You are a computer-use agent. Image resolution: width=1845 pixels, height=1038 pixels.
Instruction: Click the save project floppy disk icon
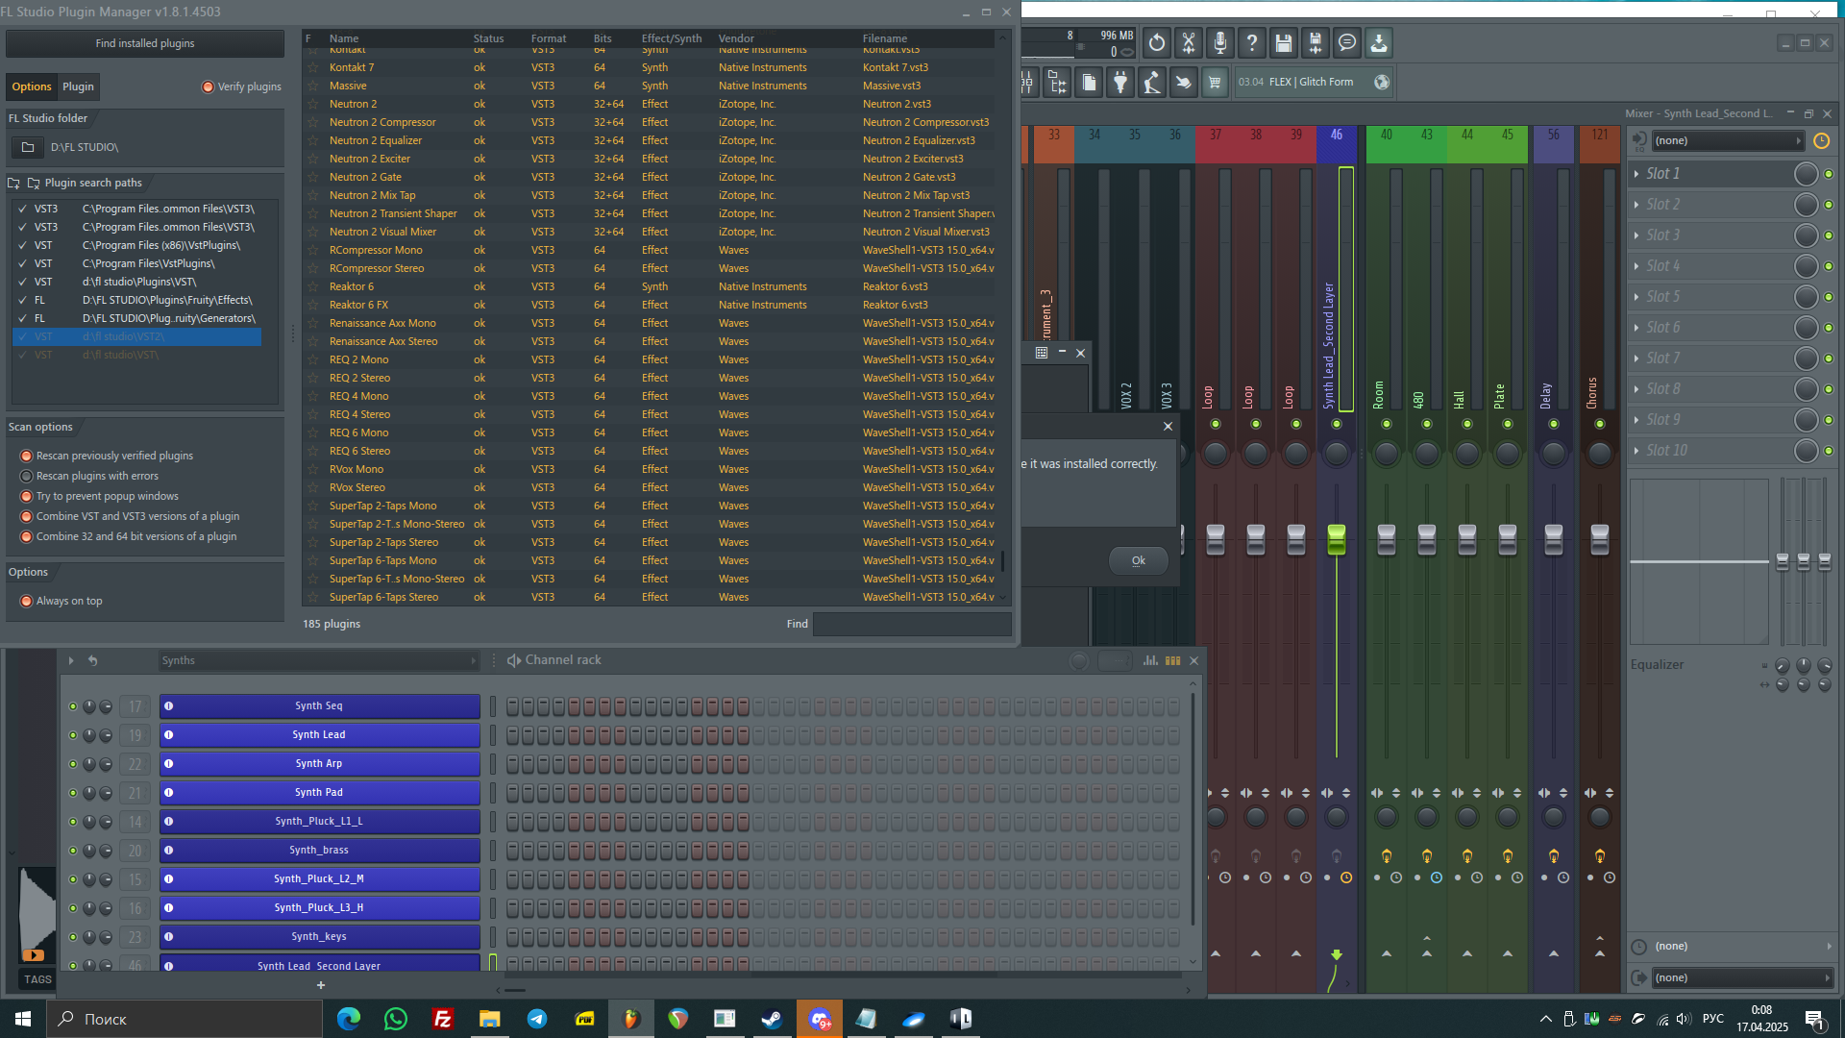[x=1284, y=42]
